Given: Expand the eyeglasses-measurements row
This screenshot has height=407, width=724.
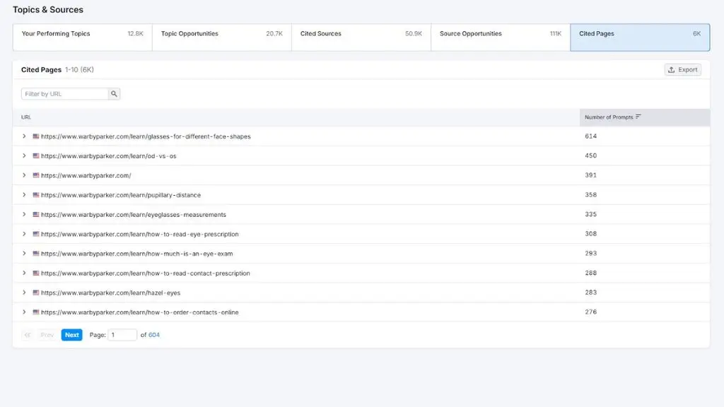Looking at the screenshot, I should point(24,215).
